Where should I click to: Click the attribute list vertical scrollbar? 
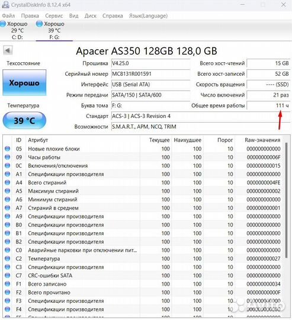point(286,200)
